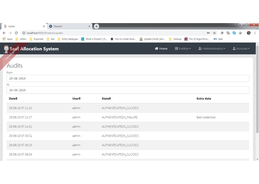Open the saved password key icon
This screenshot has height=184, width=259.
click(208, 33)
